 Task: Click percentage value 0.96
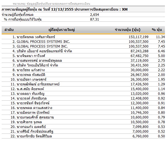[x=161, y=94]
